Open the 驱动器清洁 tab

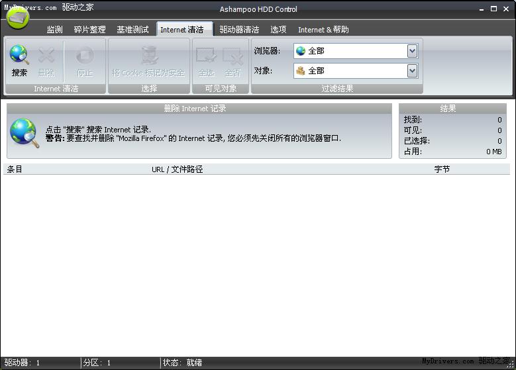239,30
